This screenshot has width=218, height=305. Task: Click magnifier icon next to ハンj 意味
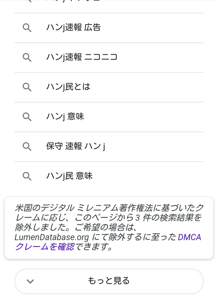(27, 117)
